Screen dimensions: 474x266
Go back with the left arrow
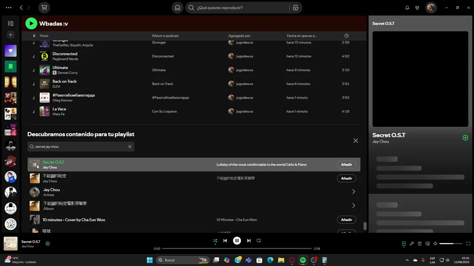pyautogui.click(x=21, y=7)
